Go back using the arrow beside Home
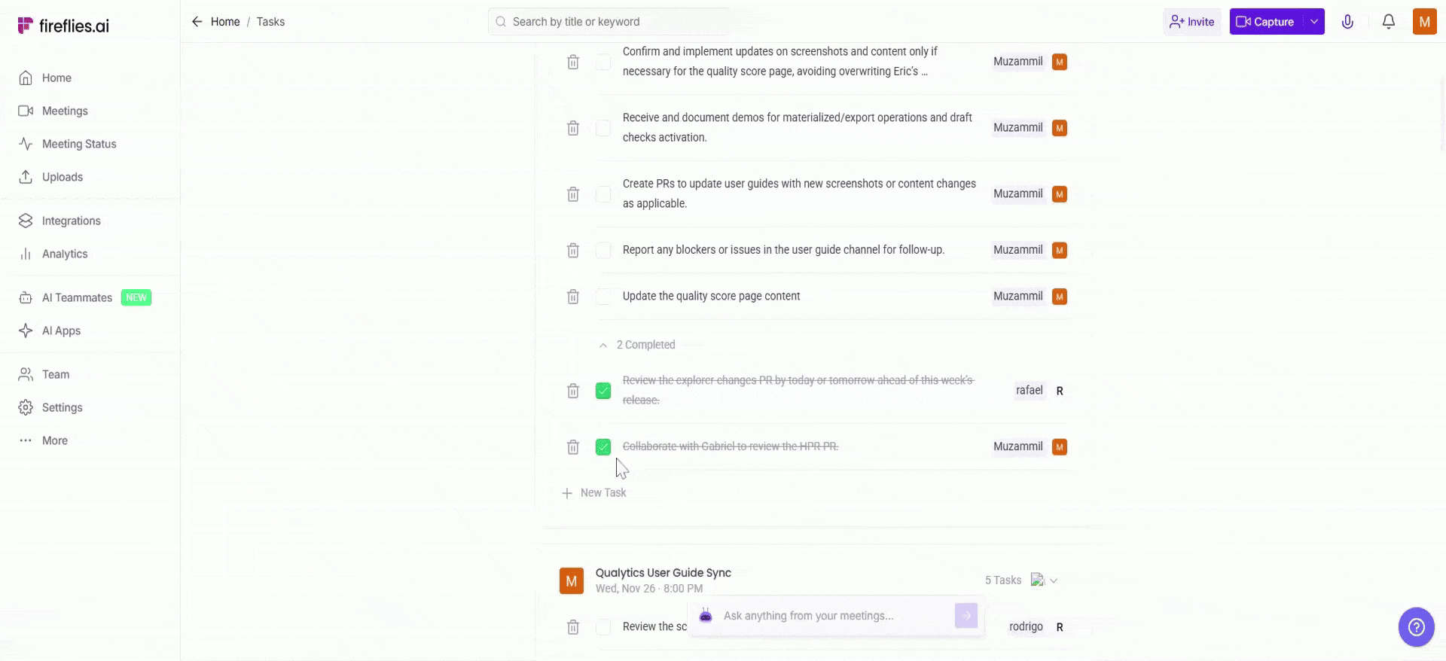Image resolution: width=1446 pixels, height=661 pixels. tap(197, 22)
